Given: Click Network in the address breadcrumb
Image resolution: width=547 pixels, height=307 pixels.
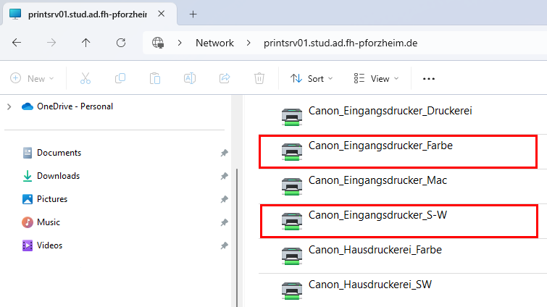Looking at the screenshot, I should (214, 43).
